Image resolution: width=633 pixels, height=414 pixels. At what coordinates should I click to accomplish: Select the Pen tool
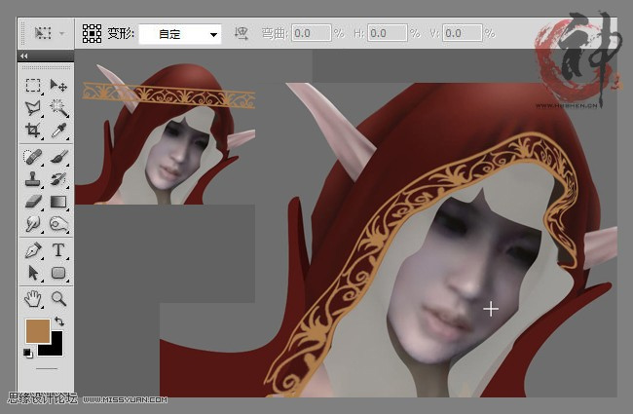33,250
